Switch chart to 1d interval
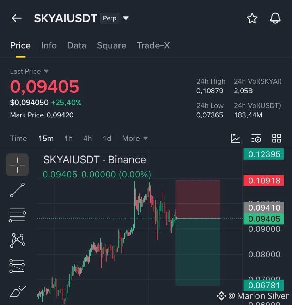292x305 pixels. pos(107,139)
